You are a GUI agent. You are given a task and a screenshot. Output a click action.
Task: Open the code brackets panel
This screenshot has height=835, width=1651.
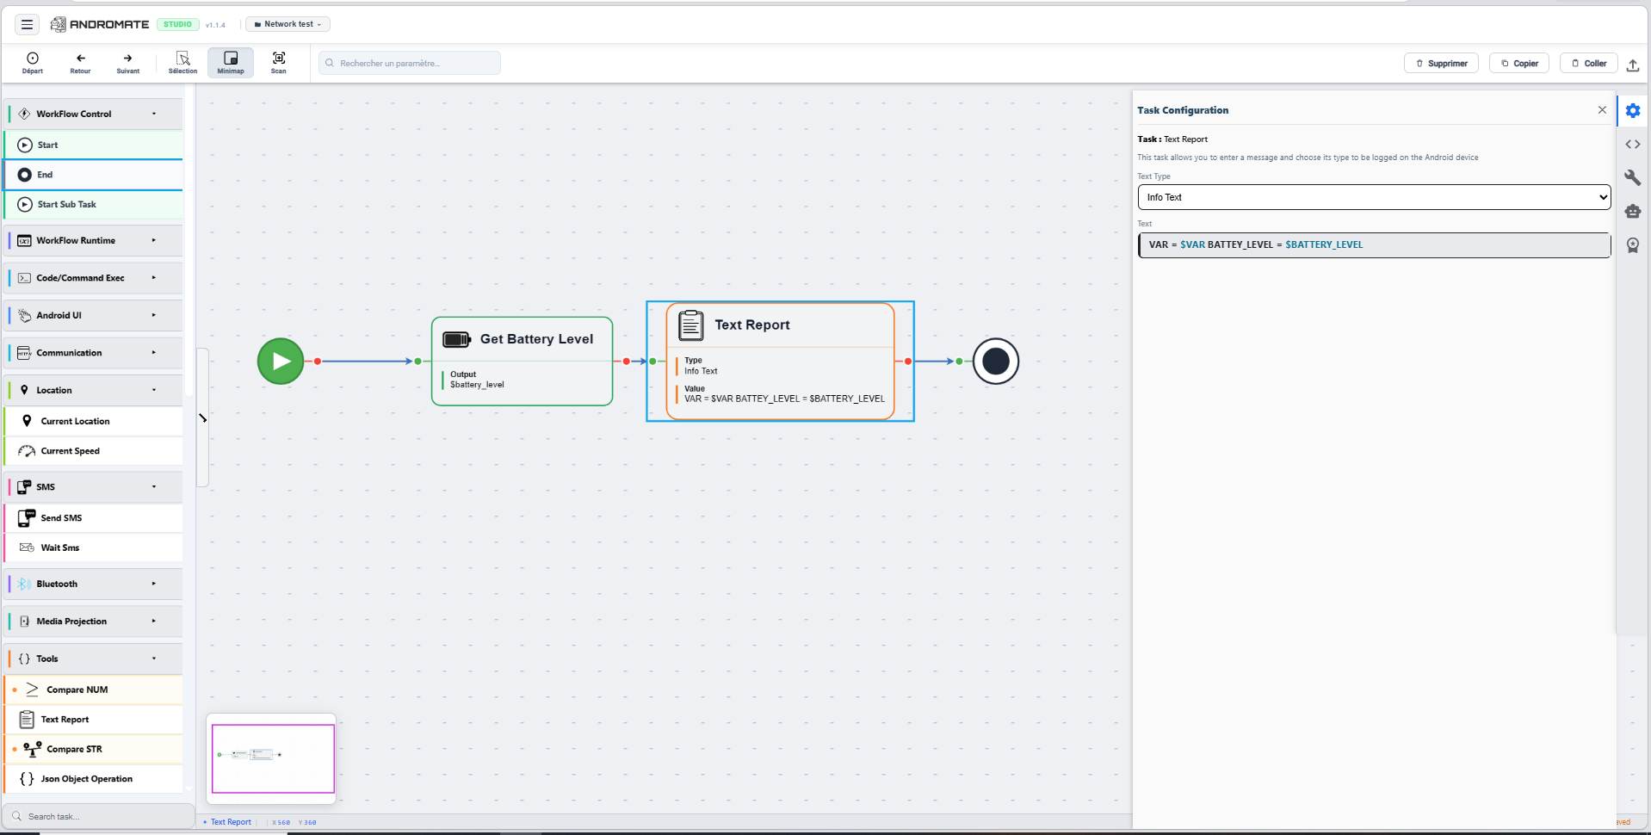tap(1633, 145)
